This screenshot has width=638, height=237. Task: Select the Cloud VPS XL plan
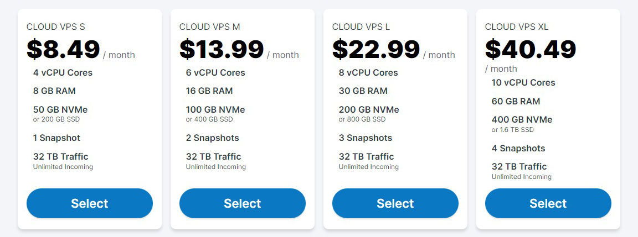548,203
